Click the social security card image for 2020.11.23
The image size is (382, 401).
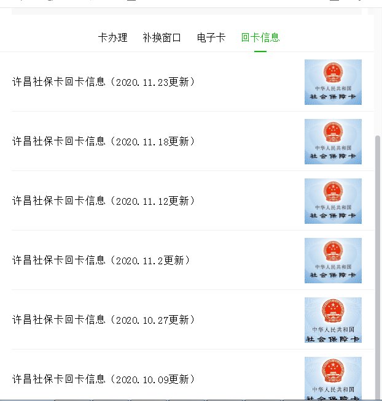pos(333,82)
